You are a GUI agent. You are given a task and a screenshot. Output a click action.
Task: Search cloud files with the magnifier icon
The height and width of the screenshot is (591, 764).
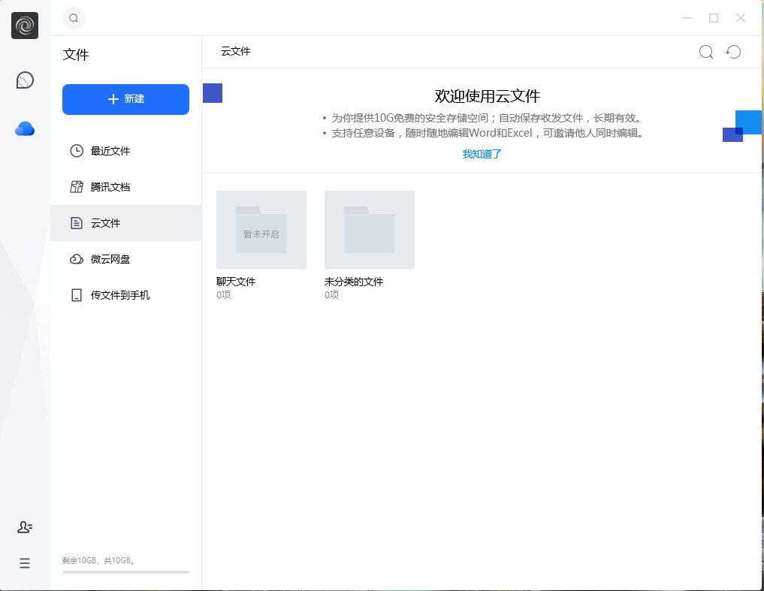coord(706,52)
